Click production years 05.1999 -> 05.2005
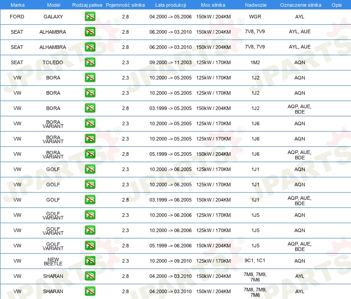The image size is (351, 299). click(x=171, y=154)
